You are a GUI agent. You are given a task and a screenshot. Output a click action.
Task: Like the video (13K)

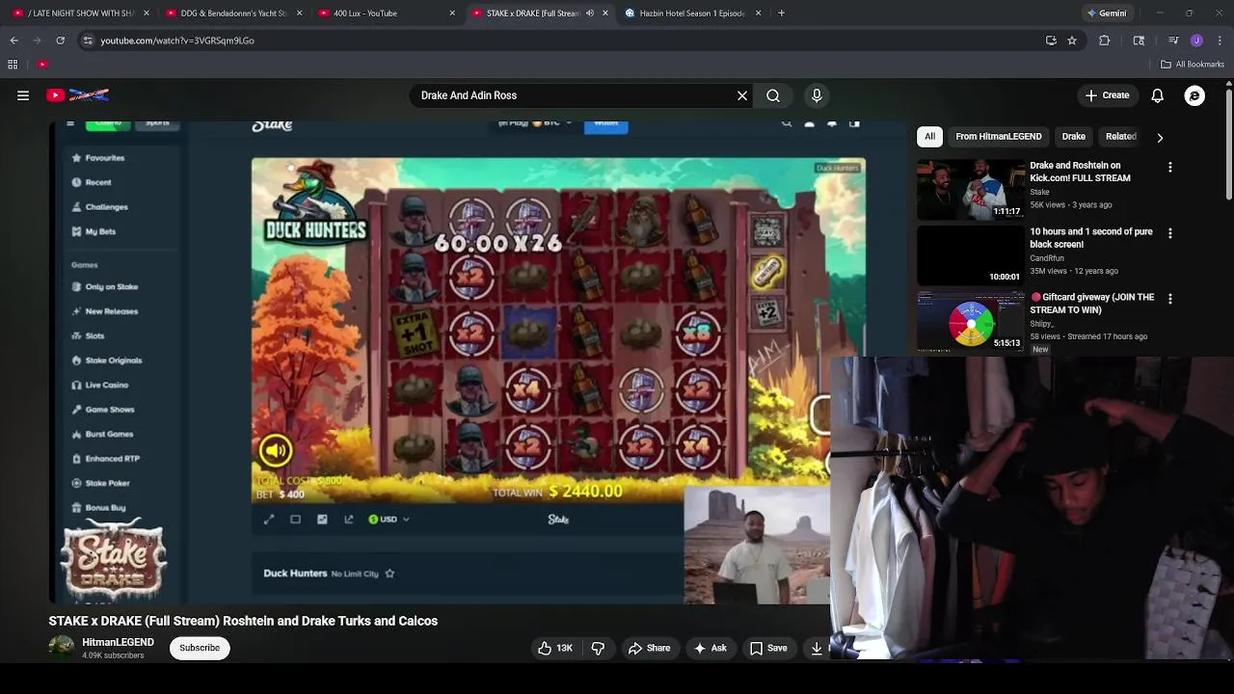[x=555, y=648]
